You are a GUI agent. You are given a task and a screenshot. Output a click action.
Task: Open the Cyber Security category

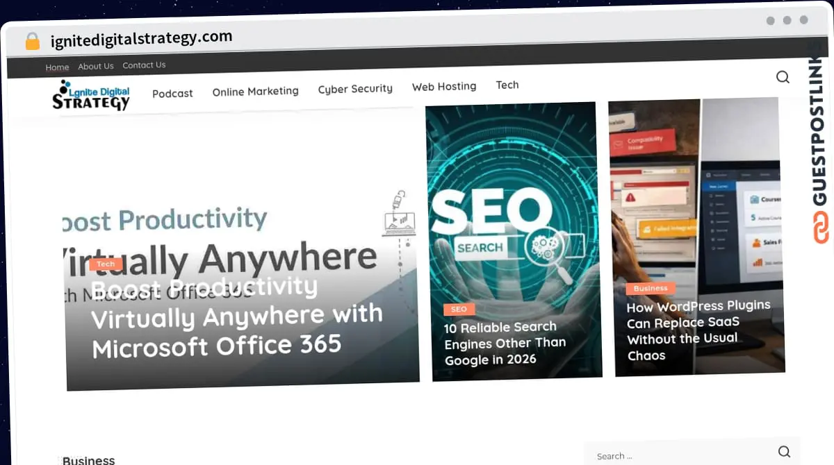click(355, 88)
